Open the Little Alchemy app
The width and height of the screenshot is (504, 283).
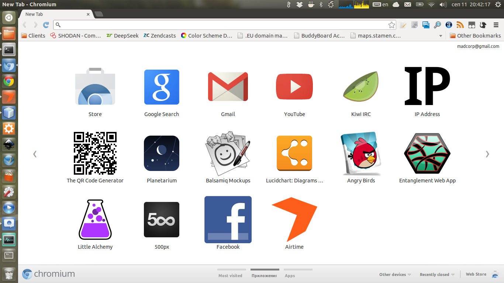[95, 220]
